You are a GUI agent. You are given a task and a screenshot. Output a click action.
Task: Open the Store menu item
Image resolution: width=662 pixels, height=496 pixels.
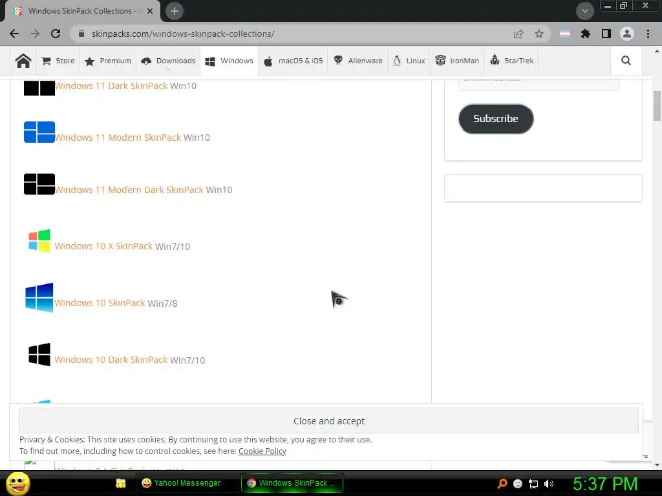pos(58,61)
